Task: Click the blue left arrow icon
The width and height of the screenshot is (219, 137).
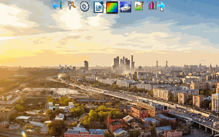Action: (x=57, y=6)
